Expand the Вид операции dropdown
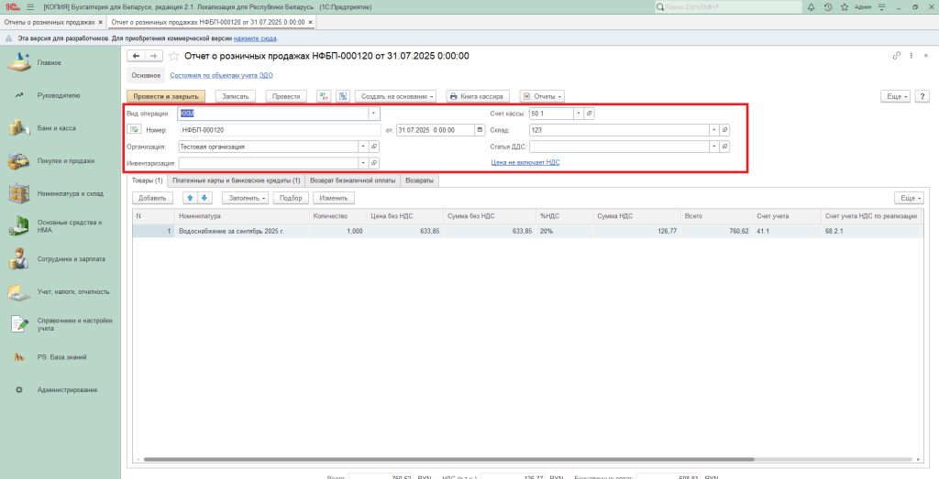 tap(373, 114)
